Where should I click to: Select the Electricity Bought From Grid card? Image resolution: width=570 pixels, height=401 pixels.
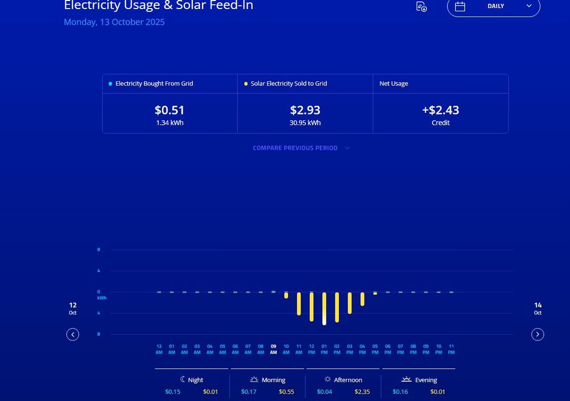[x=169, y=104]
